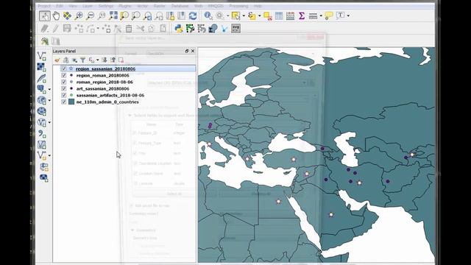Hide ne_110m_admin_0_countries layer
The image size is (471, 265).
(64, 102)
